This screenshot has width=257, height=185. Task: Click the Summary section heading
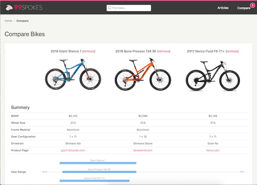20,107
